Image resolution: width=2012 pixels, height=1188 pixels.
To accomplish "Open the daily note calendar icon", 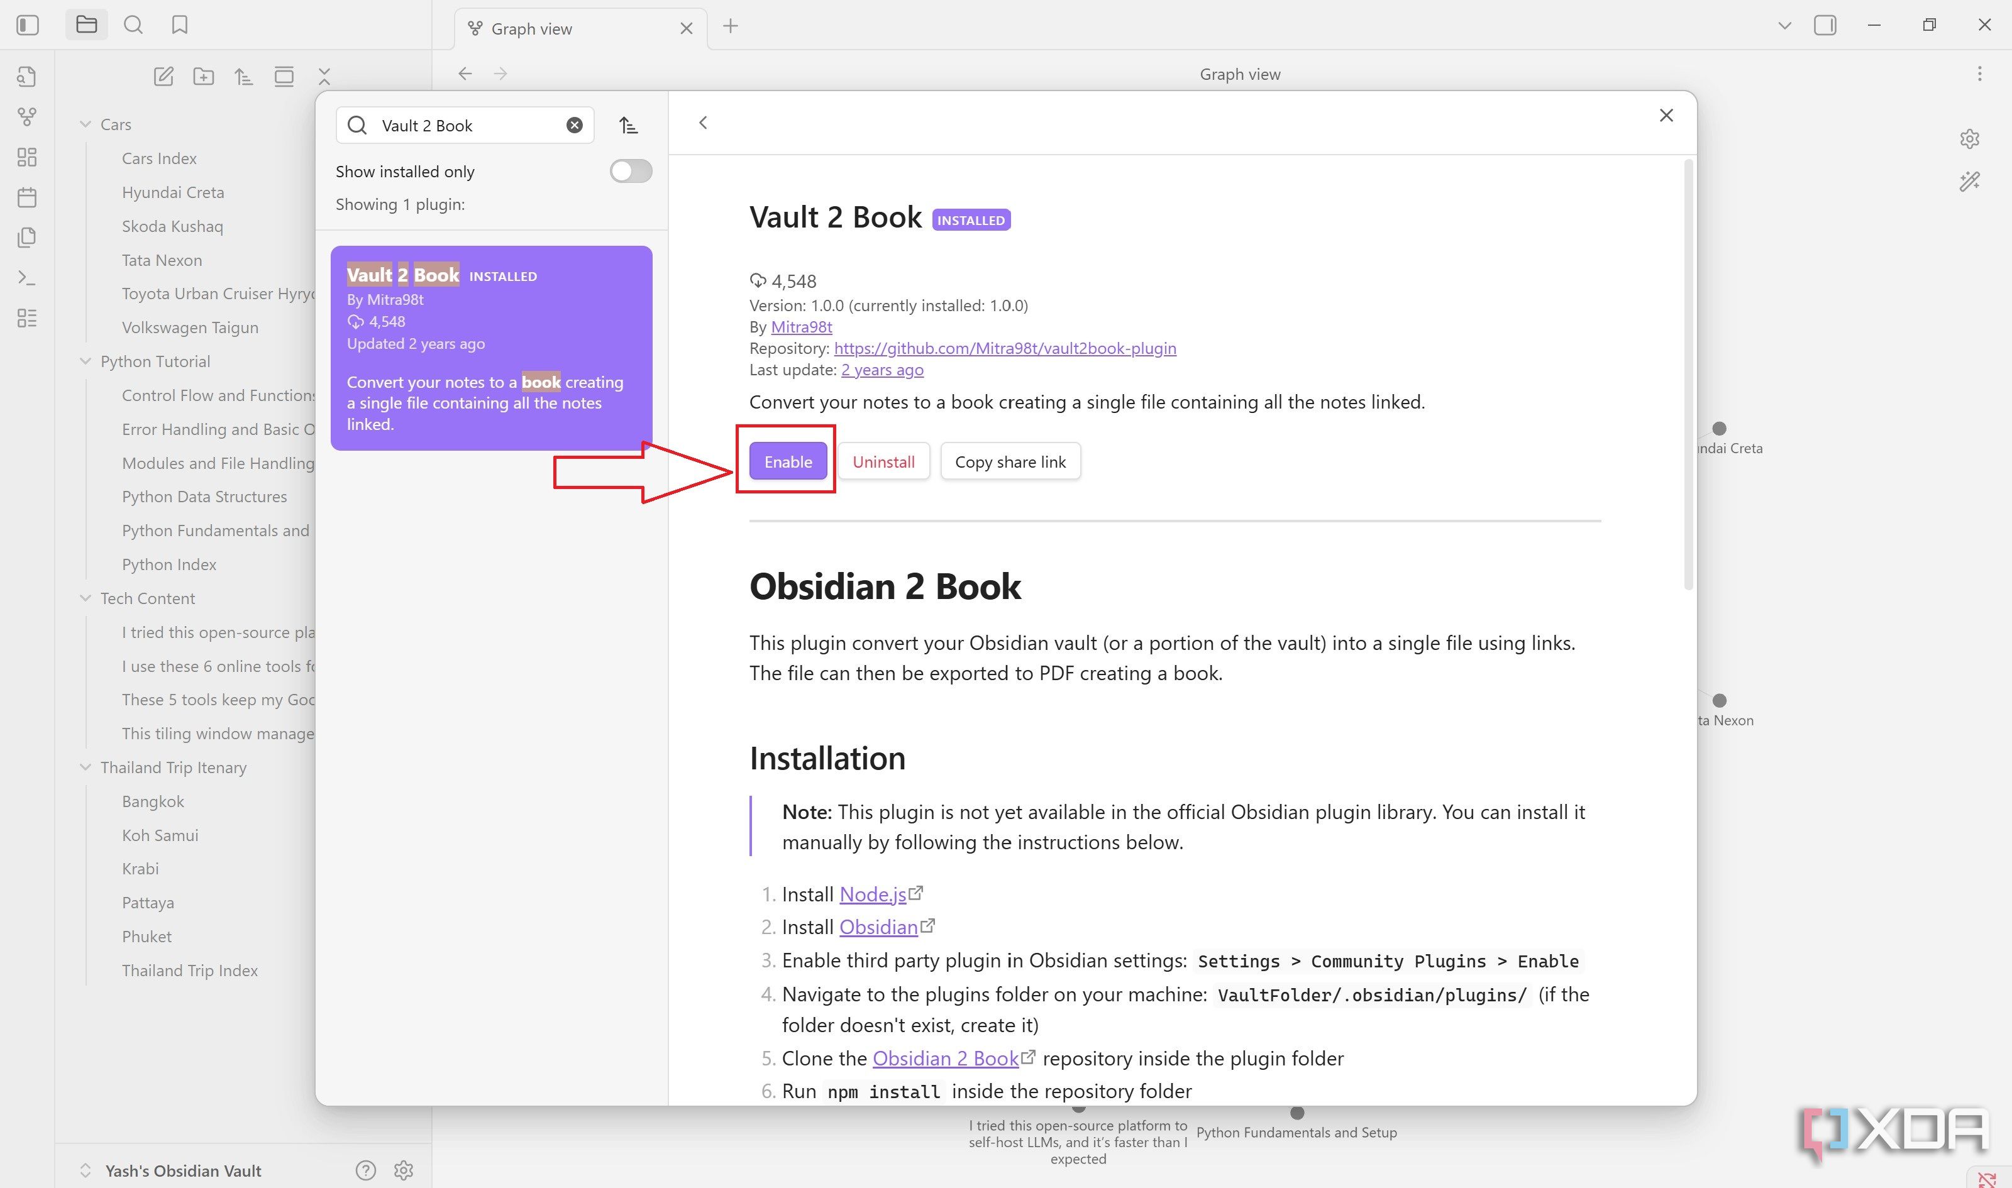I will coord(27,197).
